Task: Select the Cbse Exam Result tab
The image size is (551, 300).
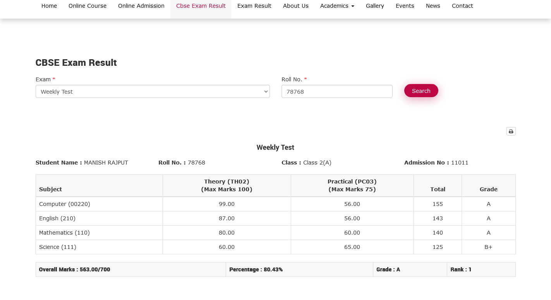Action: point(201,6)
